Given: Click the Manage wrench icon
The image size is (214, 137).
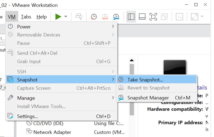Looking at the screenshot, I should 10,98.
